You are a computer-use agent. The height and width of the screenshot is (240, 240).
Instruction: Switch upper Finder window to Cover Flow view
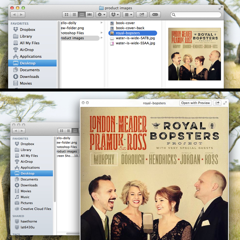point(89,15)
